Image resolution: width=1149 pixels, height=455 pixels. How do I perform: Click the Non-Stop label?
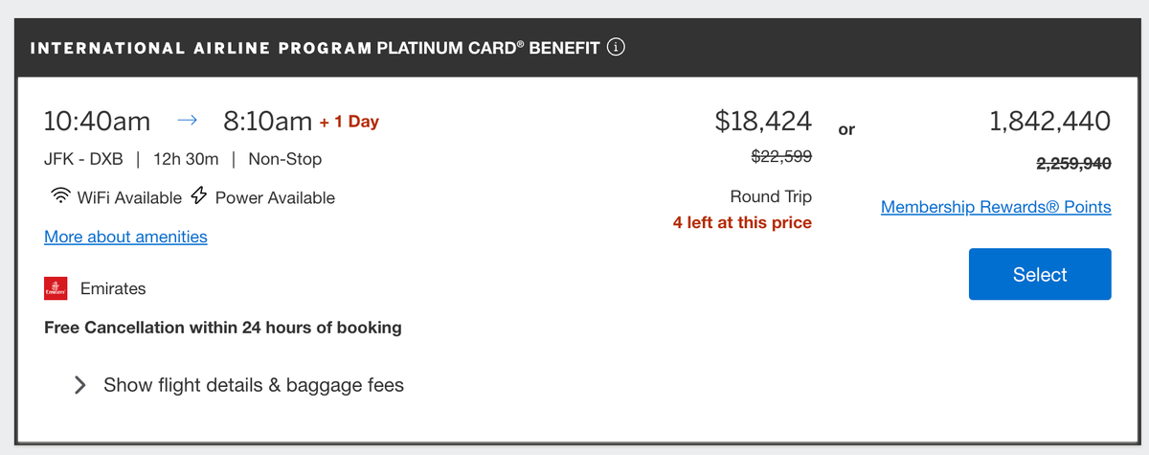coord(284,159)
